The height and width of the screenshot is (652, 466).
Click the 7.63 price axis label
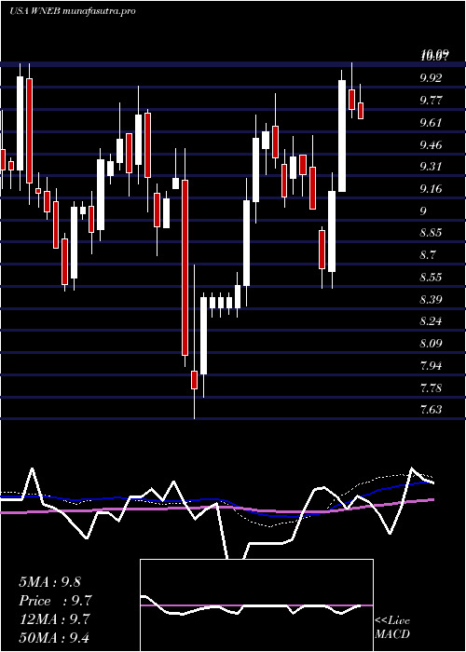[x=432, y=410]
